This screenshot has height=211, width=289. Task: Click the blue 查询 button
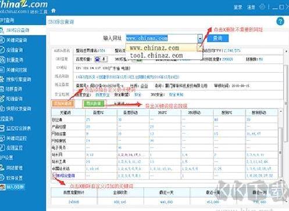[218, 38]
